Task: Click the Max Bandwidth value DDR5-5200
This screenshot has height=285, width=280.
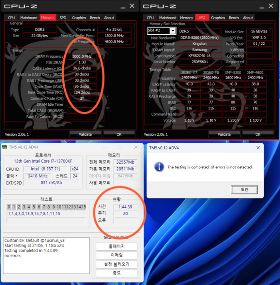Action: [199, 38]
